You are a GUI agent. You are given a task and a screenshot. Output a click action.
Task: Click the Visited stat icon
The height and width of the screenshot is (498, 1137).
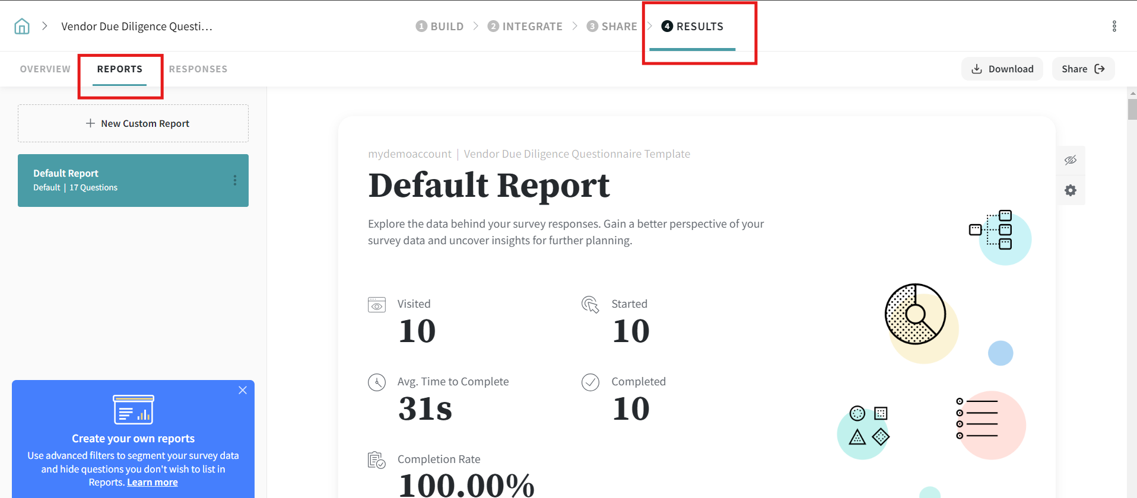point(377,305)
